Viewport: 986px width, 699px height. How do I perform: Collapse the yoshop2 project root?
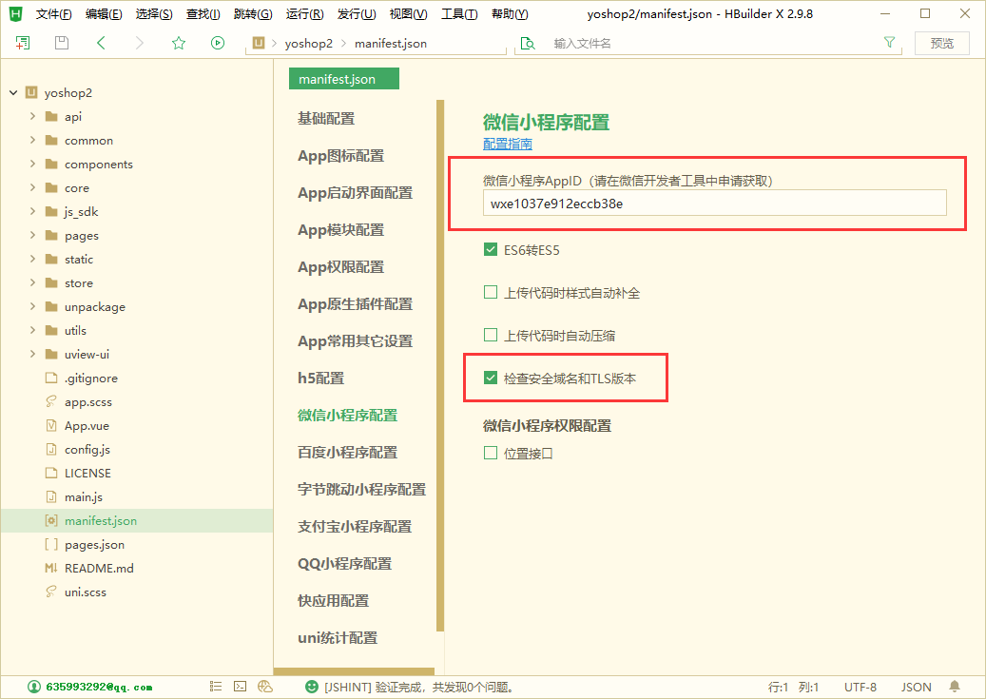[13, 92]
